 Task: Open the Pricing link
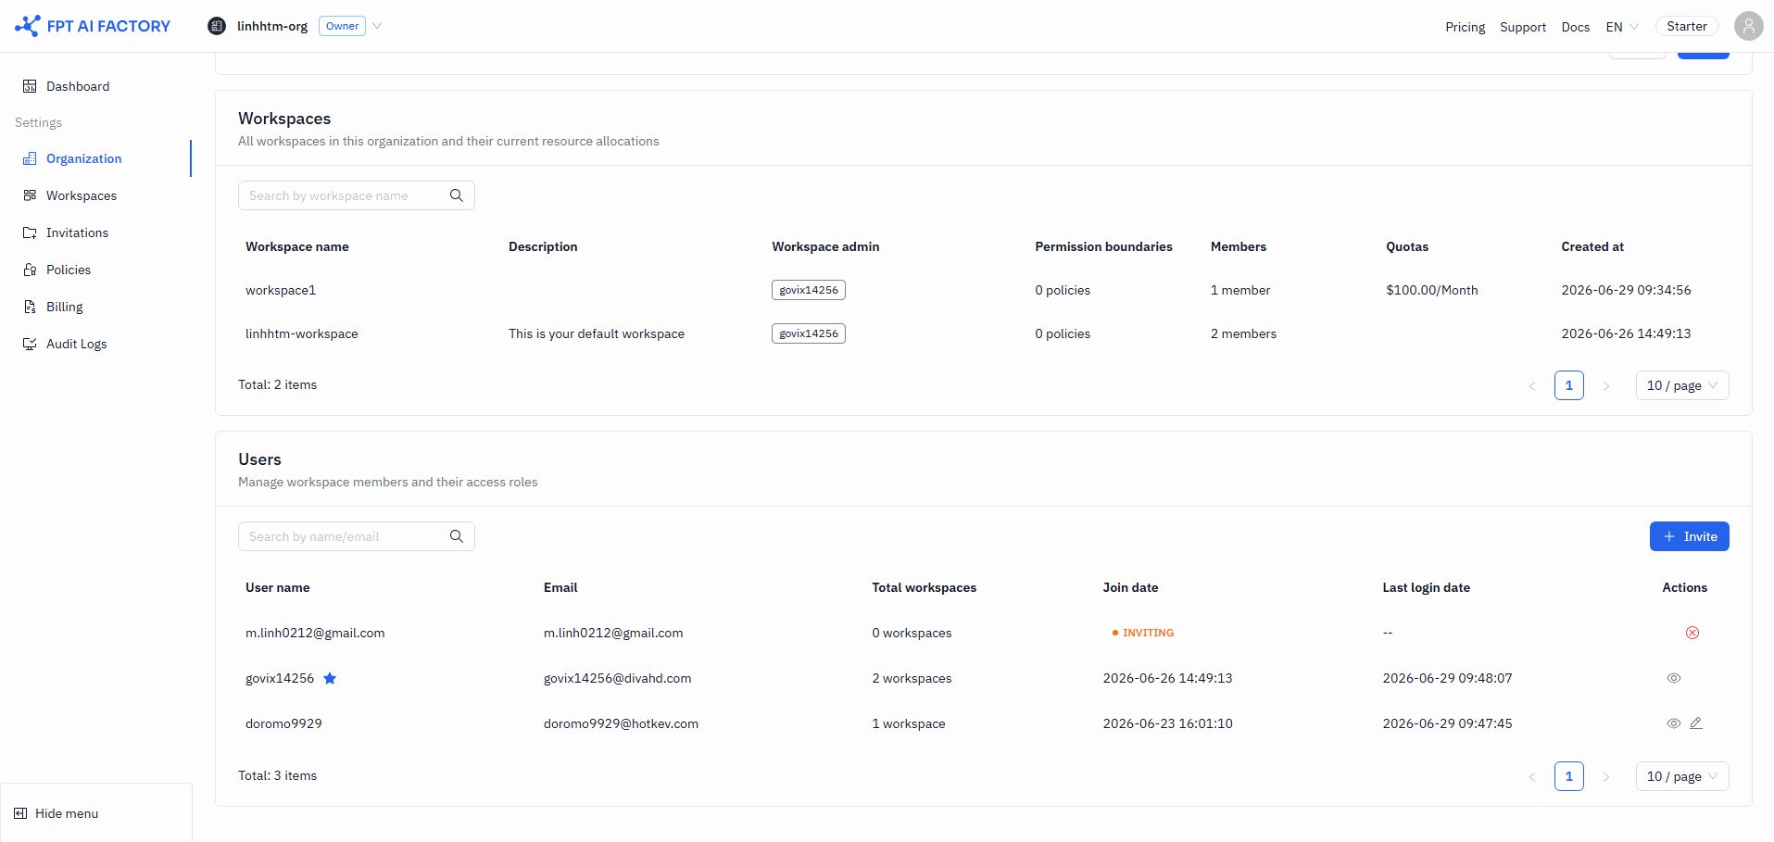tap(1465, 27)
